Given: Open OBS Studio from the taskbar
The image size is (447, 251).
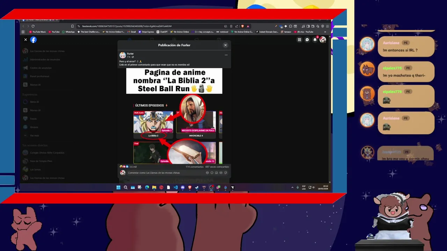Looking at the screenshot, I should [211, 188].
